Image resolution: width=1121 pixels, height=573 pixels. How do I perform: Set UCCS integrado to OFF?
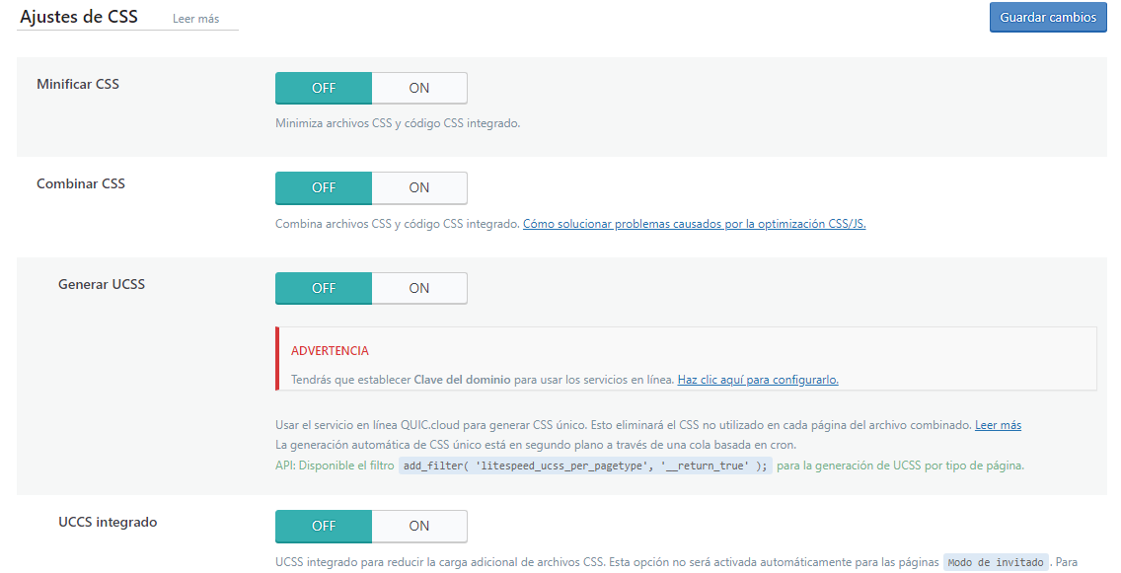click(324, 526)
